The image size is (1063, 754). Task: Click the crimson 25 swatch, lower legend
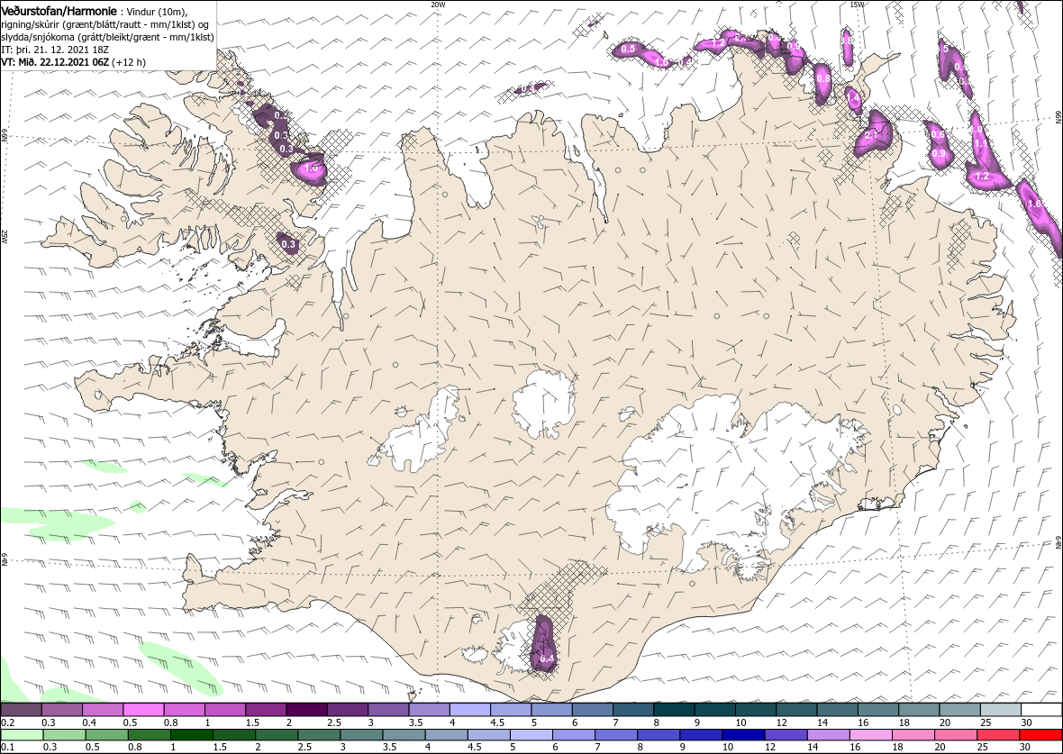pos(997,735)
